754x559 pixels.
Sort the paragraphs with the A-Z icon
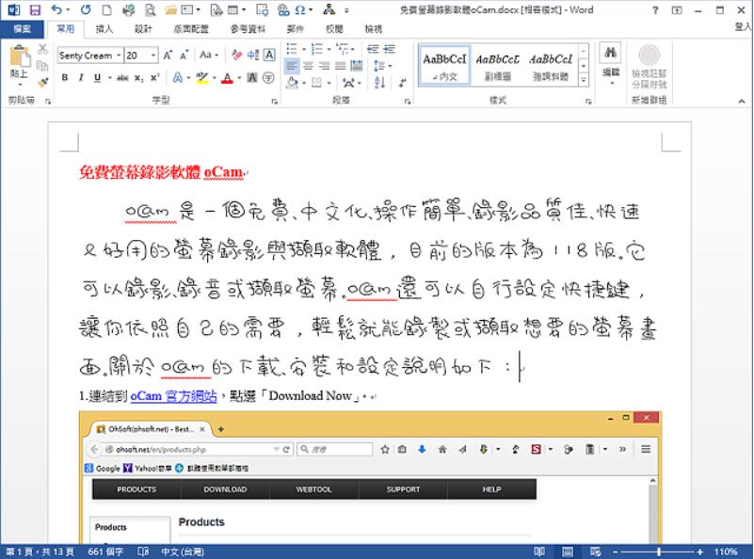[x=379, y=83]
